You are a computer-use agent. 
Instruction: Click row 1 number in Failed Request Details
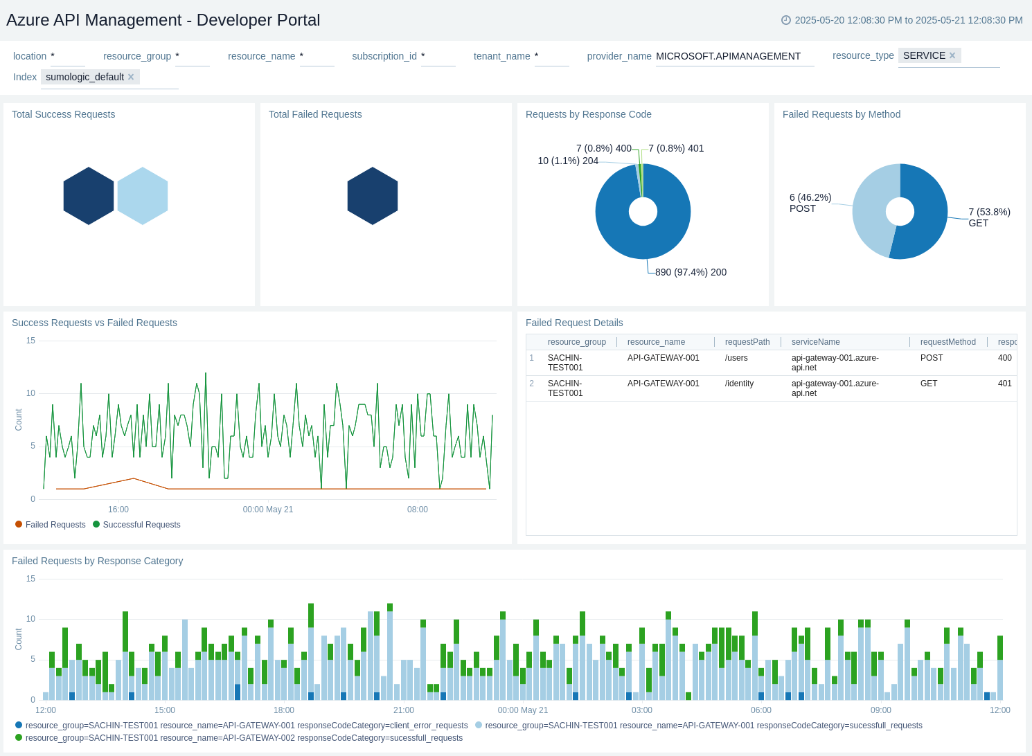click(x=532, y=358)
